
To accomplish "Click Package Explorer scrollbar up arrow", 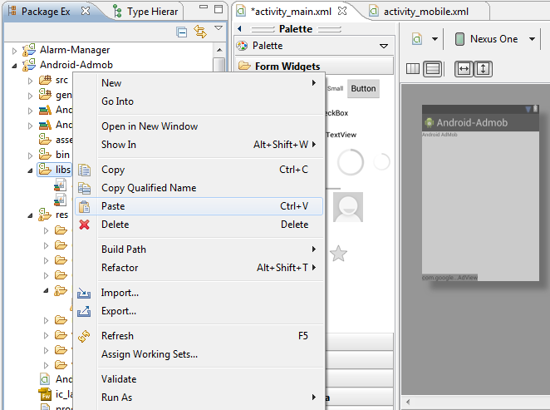I will (x=219, y=50).
